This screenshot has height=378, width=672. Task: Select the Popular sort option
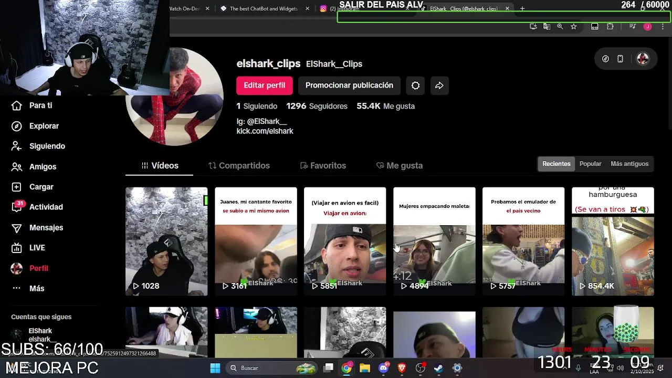[590, 164]
